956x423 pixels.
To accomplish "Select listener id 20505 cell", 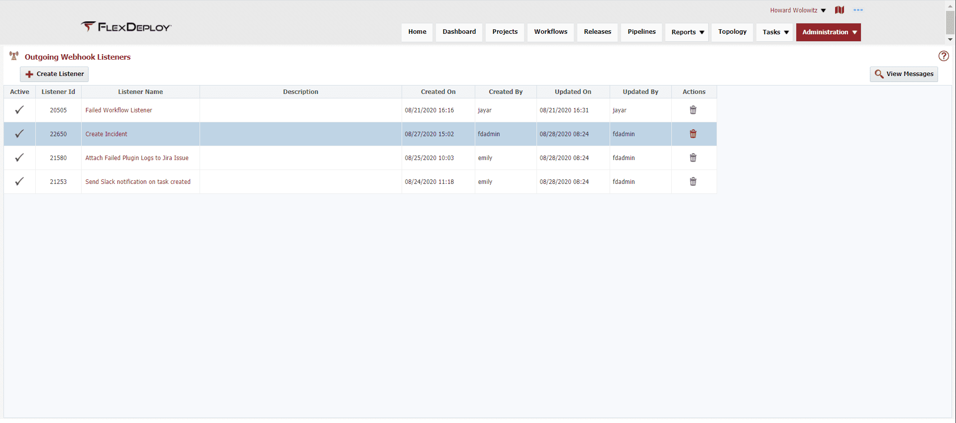I will [x=58, y=110].
